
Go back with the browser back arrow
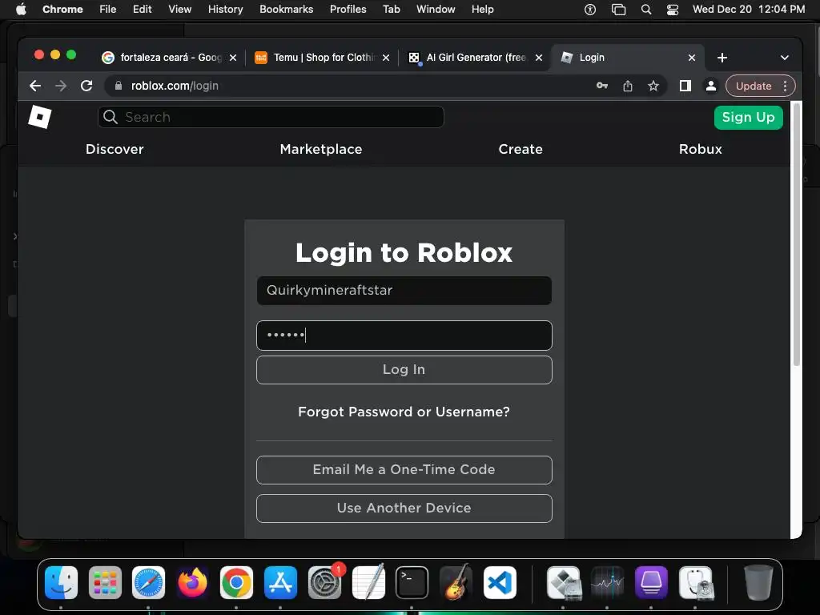pos(35,86)
